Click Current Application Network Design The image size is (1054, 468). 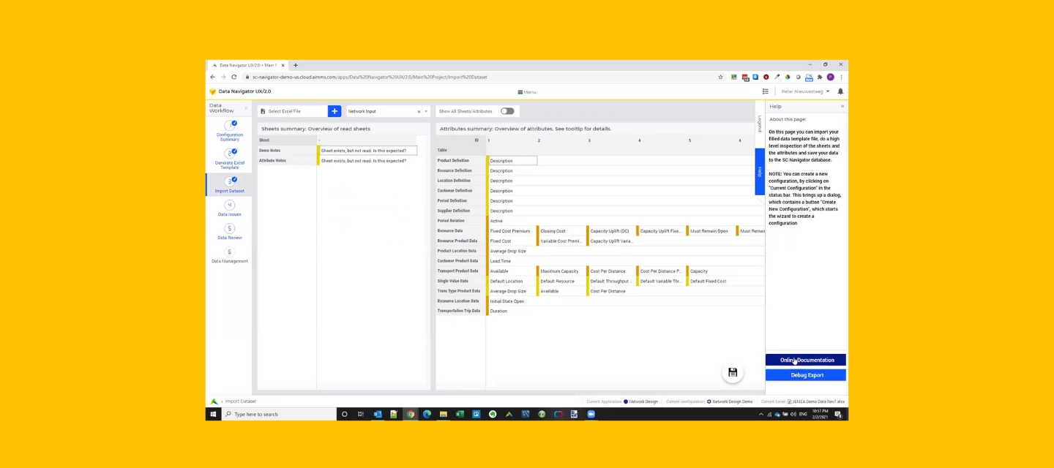tap(622, 401)
